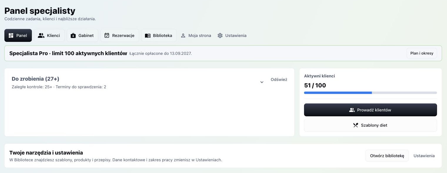Click the "Specjalista Pro · limit 100 aktywnych klientów" text
This screenshot has width=447, height=173.
click(68, 53)
